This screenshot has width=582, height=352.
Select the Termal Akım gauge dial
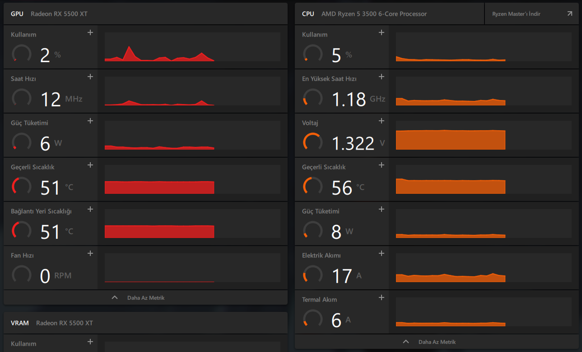pyautogui.click(x=313, y=319)
